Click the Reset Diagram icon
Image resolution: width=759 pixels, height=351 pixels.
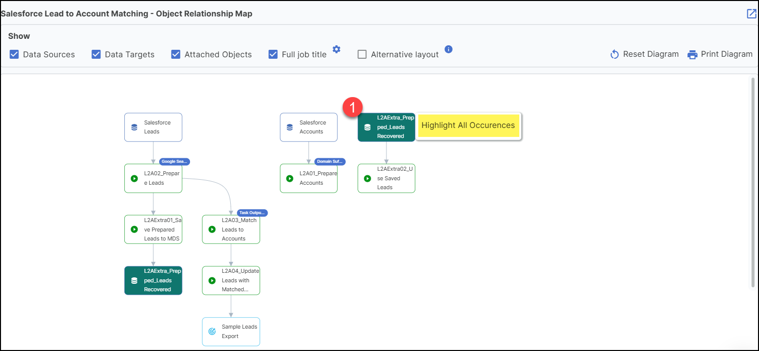(615, 54)
